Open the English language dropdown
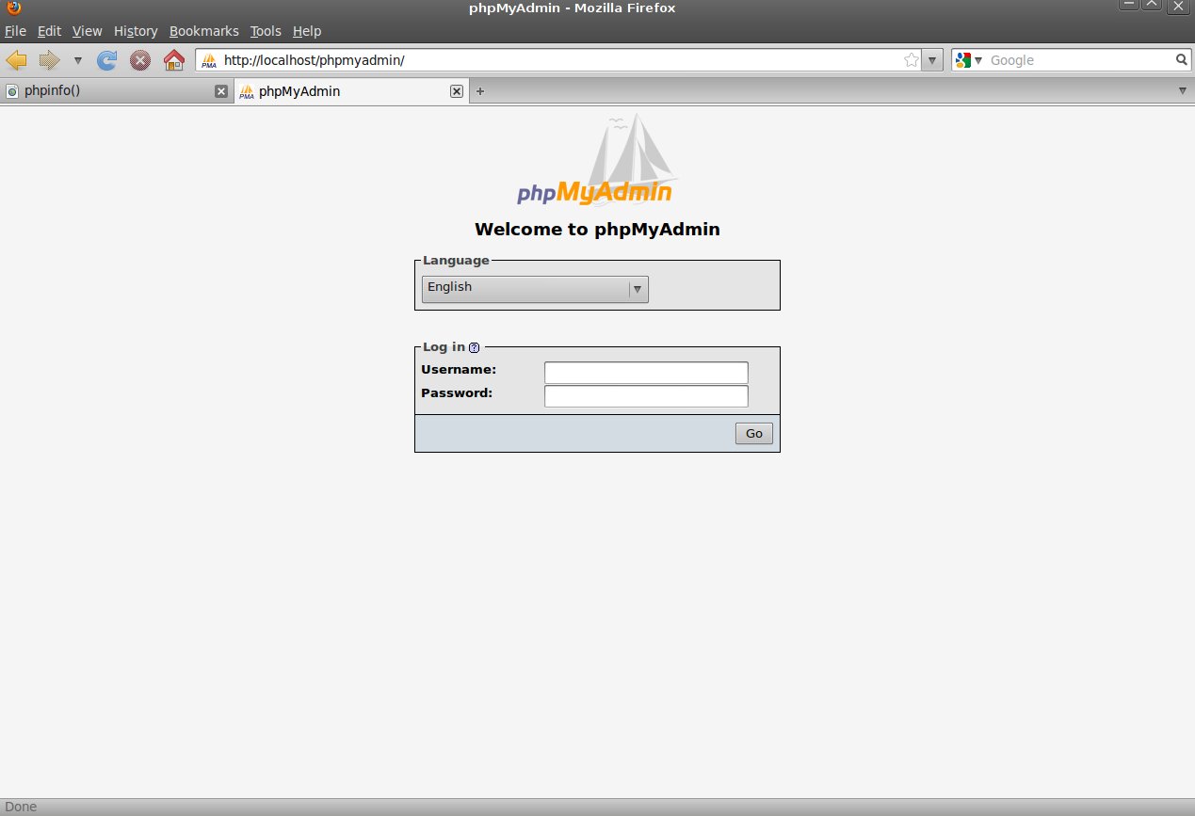 coord(535,289)
